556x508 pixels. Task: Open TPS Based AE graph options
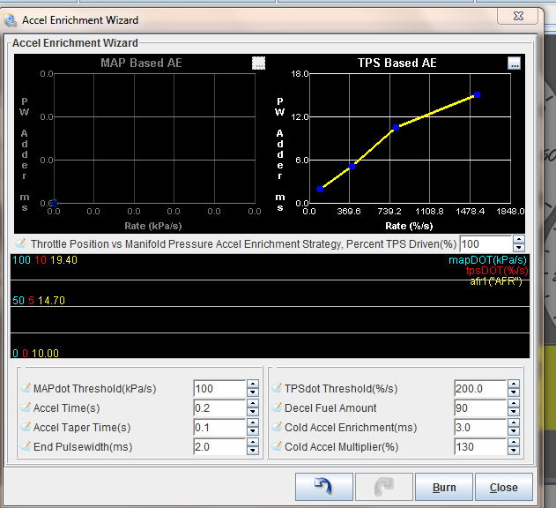coord(515,63)
